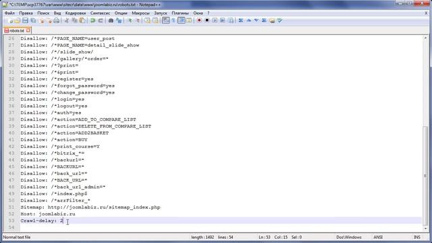The image size is (432, 243).
Task: Click the vertical scrollbar thumb
Action: tap(425, 175)
